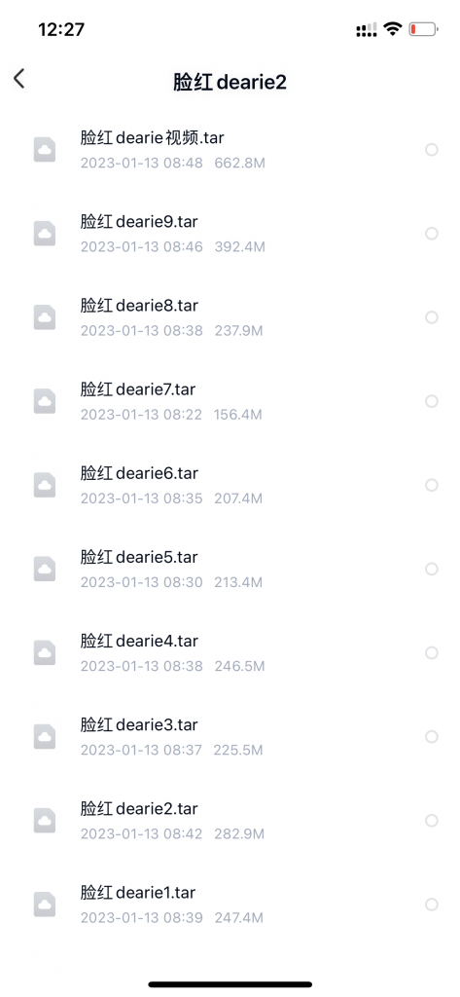Tap file icon for 脸红 dearie9.tar

click(x=45, y=234)
